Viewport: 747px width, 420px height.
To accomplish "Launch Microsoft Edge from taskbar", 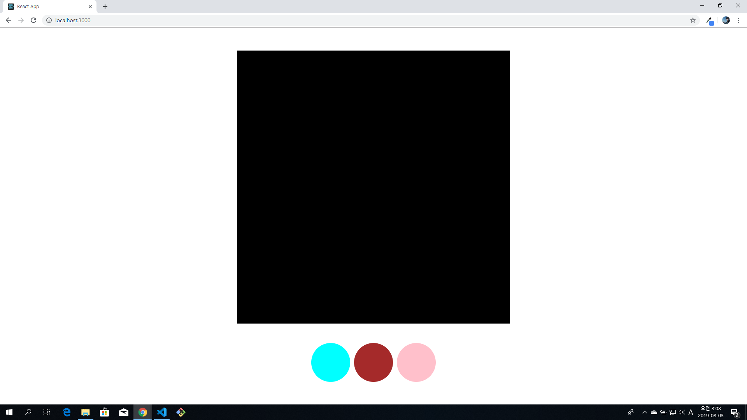I will 67,412.
